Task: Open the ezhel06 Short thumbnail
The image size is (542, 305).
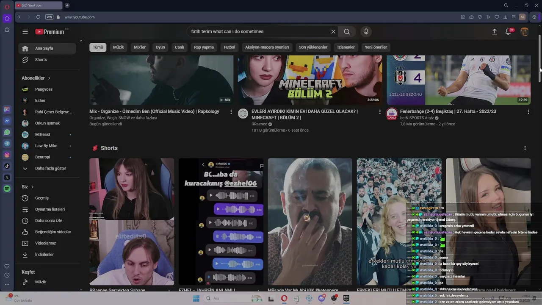Action: [221, 222]
